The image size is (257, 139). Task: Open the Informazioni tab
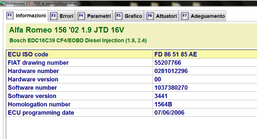[31, 16]
